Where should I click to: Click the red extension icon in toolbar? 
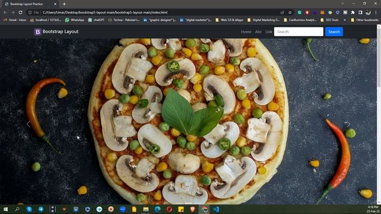coord(307,12)
